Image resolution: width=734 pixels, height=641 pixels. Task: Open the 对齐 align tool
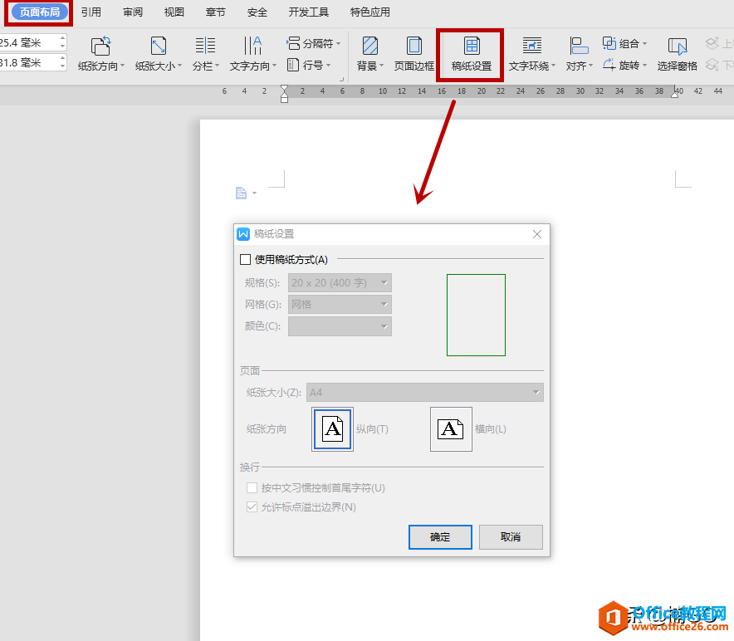[579, 54]
